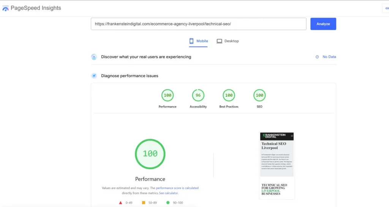
Task: Switch to the Mobile tab
Action: point(198,41)
